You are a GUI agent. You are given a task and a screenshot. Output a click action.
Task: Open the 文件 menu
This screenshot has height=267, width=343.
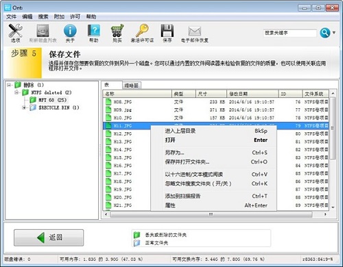pos(11,16)
